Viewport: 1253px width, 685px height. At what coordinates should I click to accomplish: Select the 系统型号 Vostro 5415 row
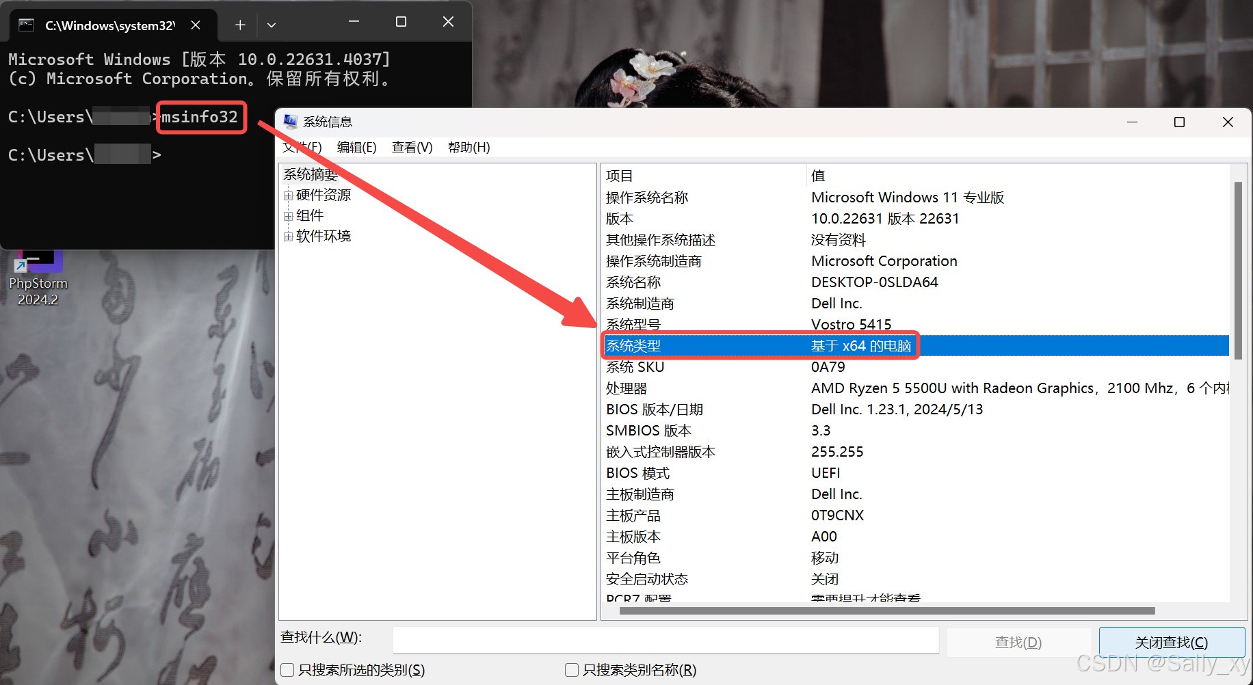915,325
